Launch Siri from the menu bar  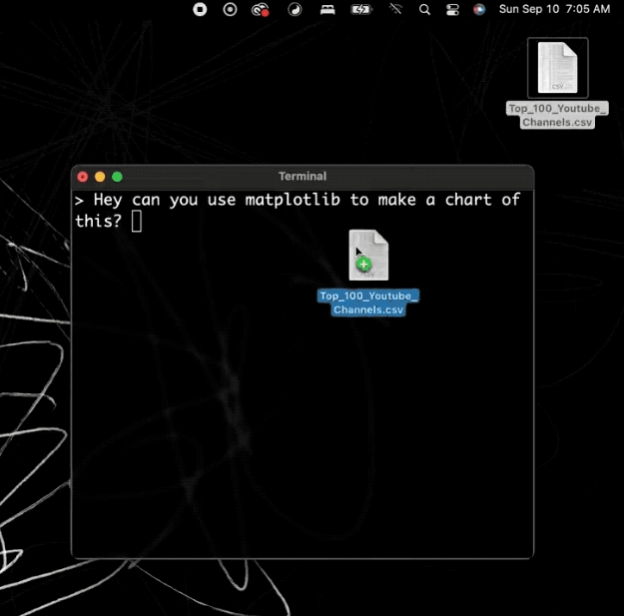point(479,9)
